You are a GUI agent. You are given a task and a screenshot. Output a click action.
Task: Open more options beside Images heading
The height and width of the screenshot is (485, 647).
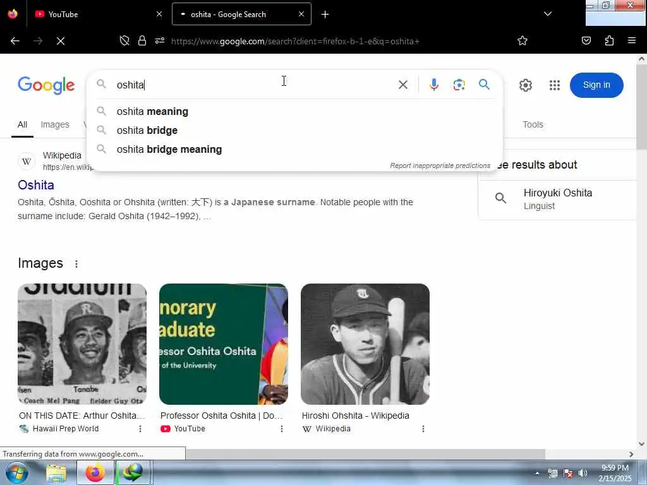pyautogui.click(x=76, y=264)
